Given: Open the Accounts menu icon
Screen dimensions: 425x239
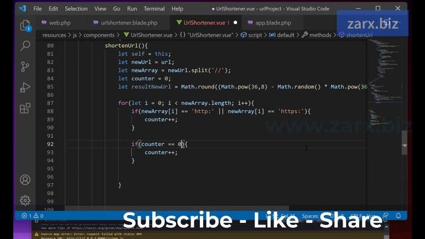Looking at the screenshot, I should point(25,180).
